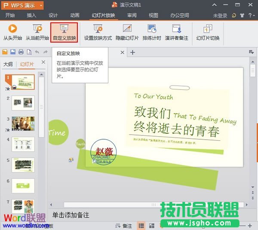Open Slide Transition (幻灯片切换) panel
Viewport: 258px width, 230px height.
pyautogui.click(x=208, y=33)
